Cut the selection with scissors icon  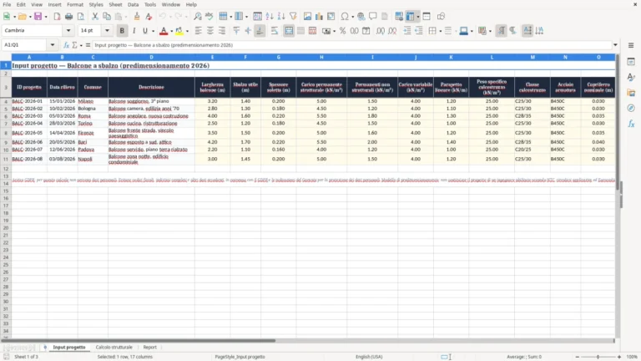tap(95, 17)
